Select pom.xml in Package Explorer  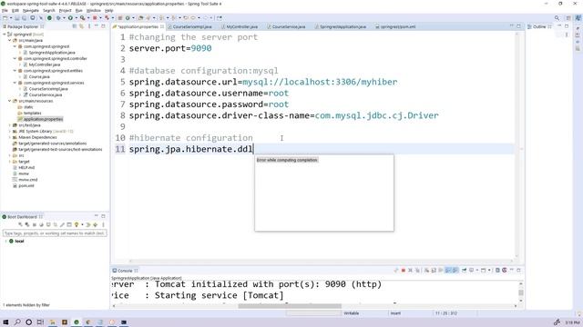pyautogui.click(x=26, y=185)
